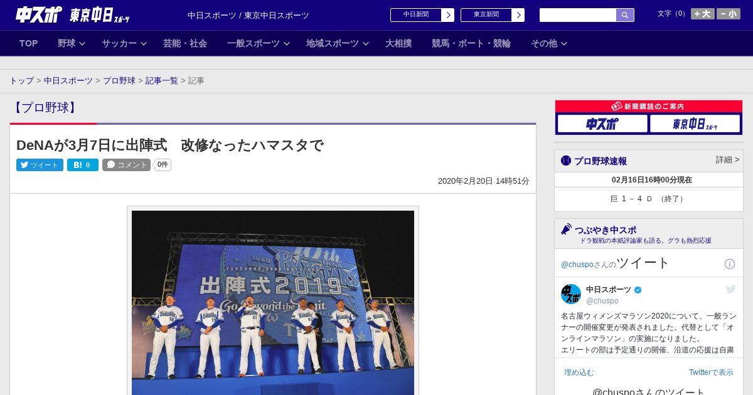Click Twitter bird icon in tweet
Viewport: 753px width, 395px height.
730,289
